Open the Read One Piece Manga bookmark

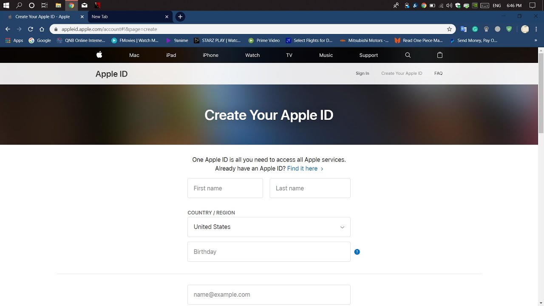click(x=419, y=40)
